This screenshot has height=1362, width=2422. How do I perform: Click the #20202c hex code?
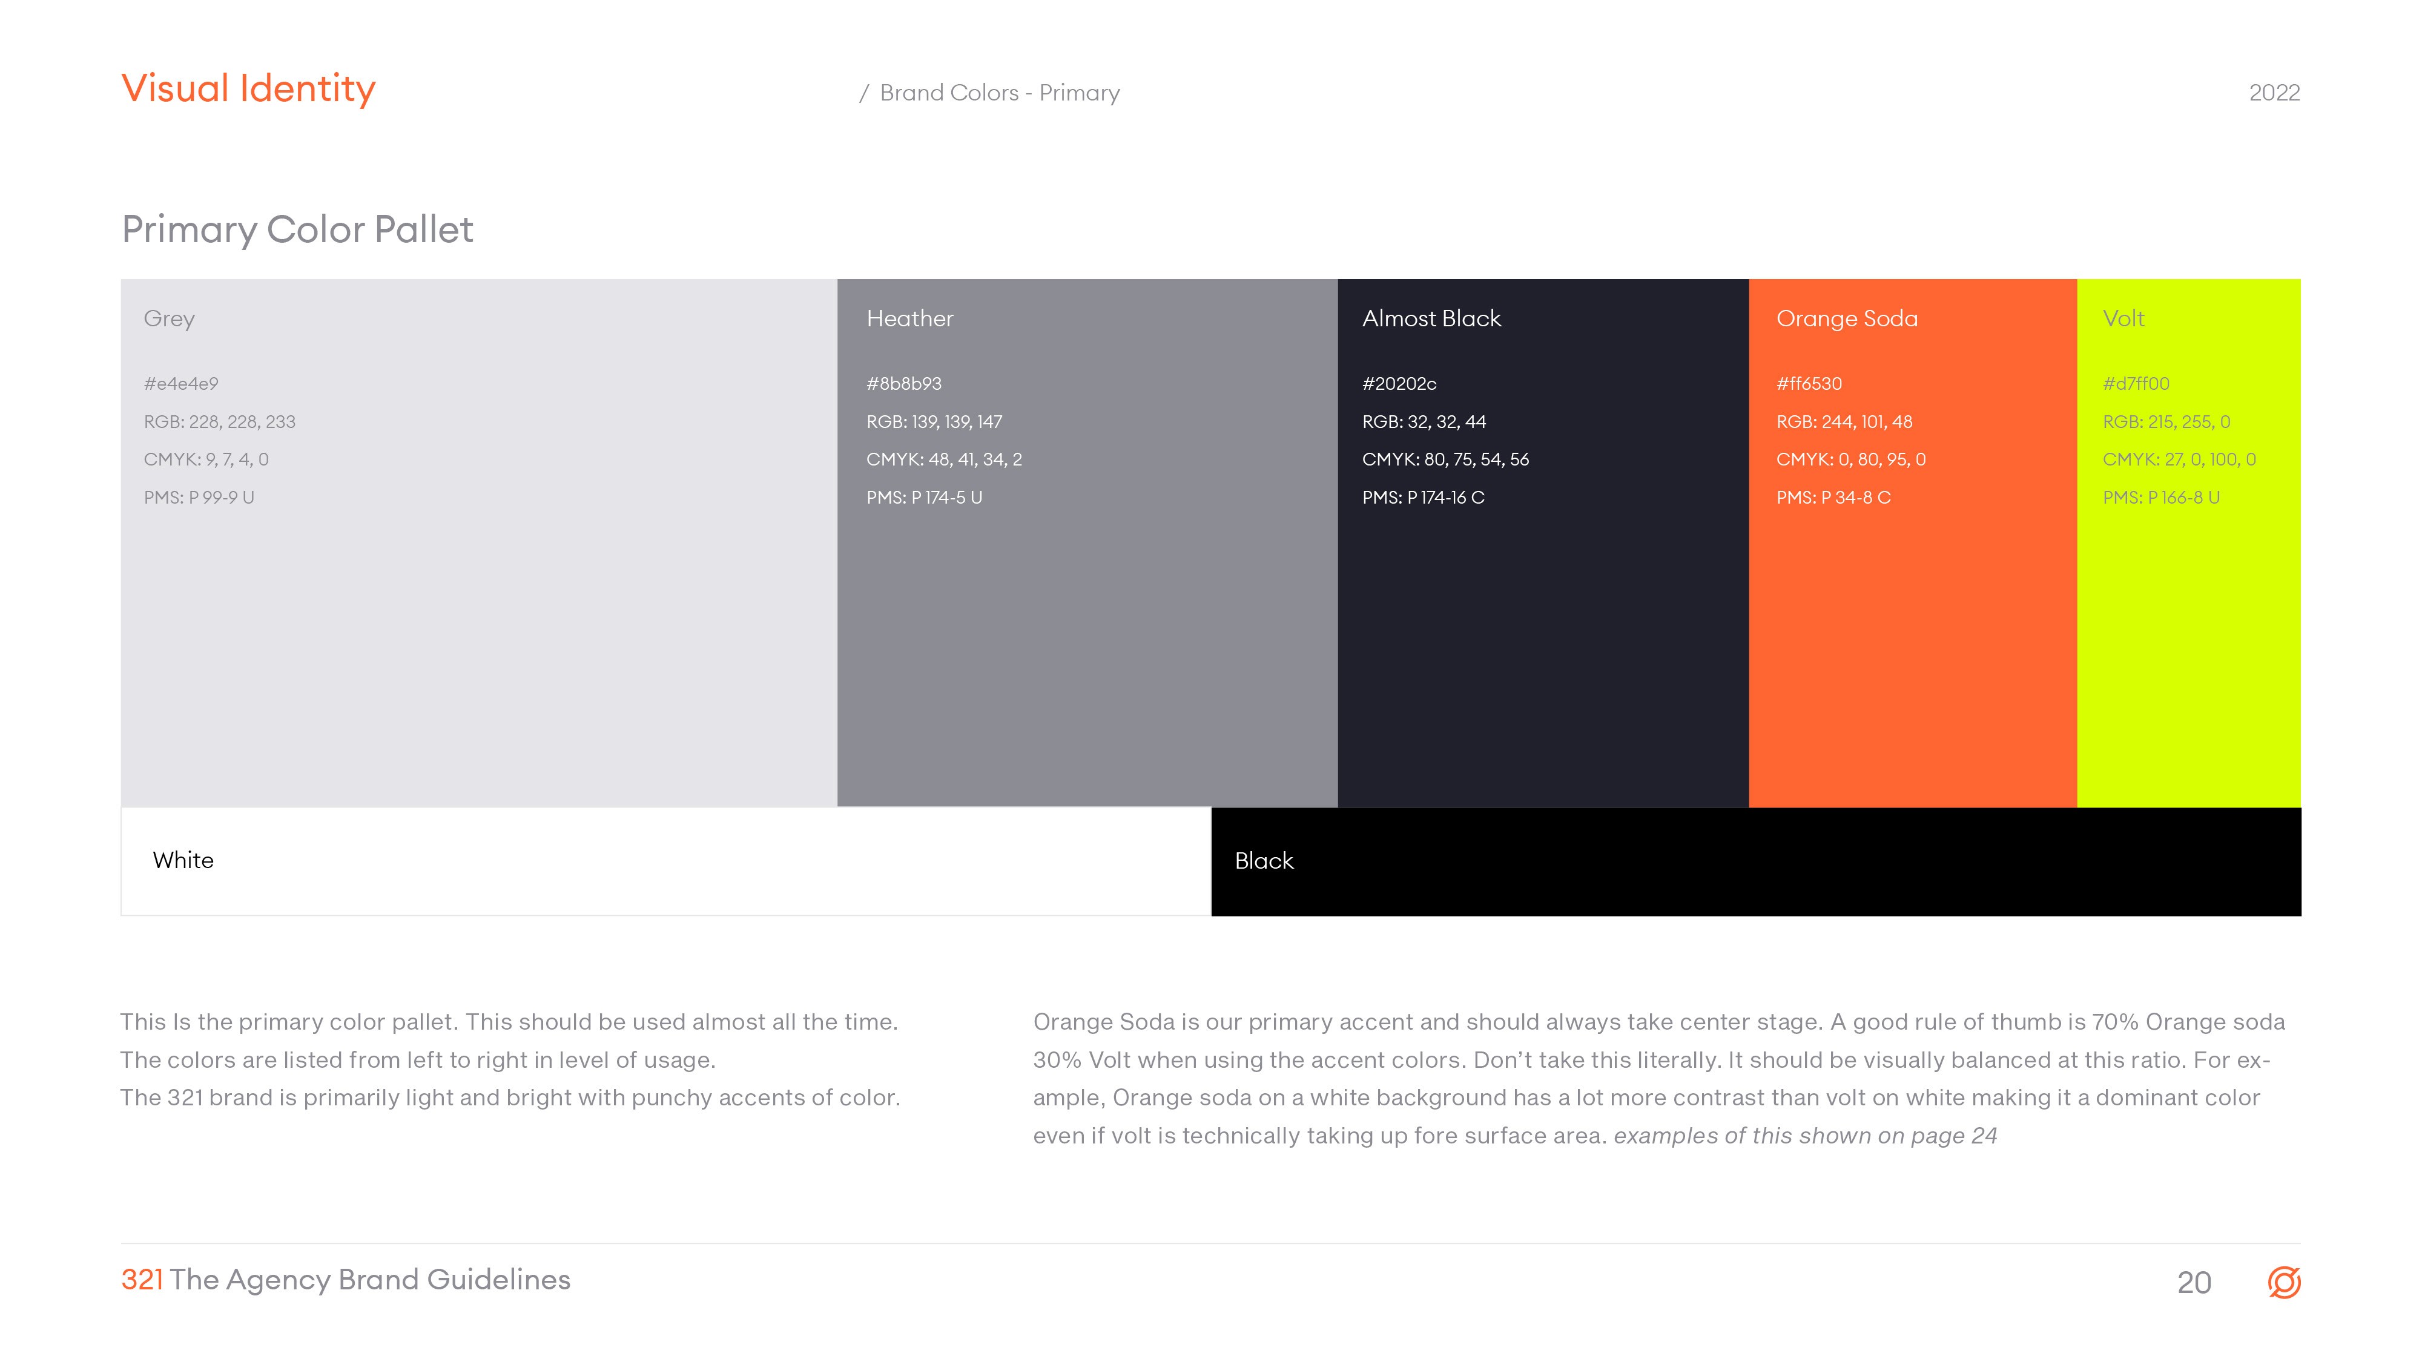click(x=1398, y=384)
